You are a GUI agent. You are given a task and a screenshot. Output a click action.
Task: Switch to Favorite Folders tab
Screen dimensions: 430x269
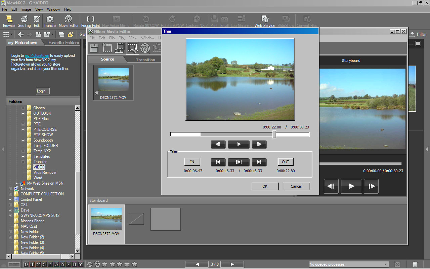63,43
